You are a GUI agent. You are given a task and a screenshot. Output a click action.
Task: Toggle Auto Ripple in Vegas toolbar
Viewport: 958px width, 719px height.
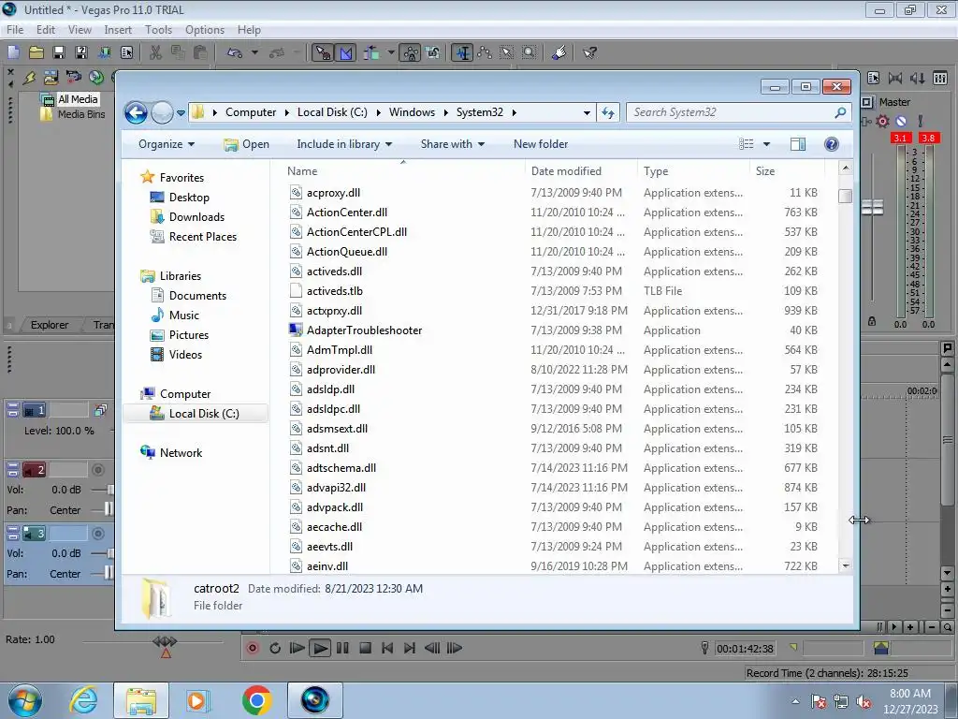point(371,52)
